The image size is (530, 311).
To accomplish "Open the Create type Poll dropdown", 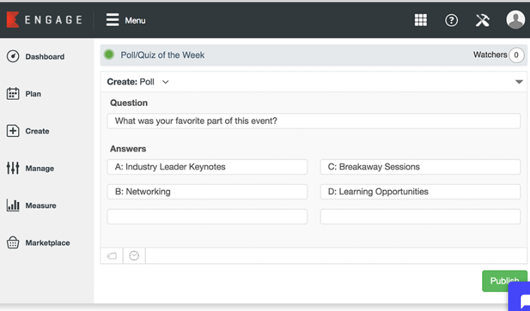I will 156,82.
